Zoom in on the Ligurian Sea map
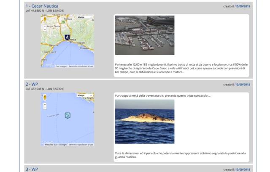The image size is (270, 172). [x=45, y=105]
